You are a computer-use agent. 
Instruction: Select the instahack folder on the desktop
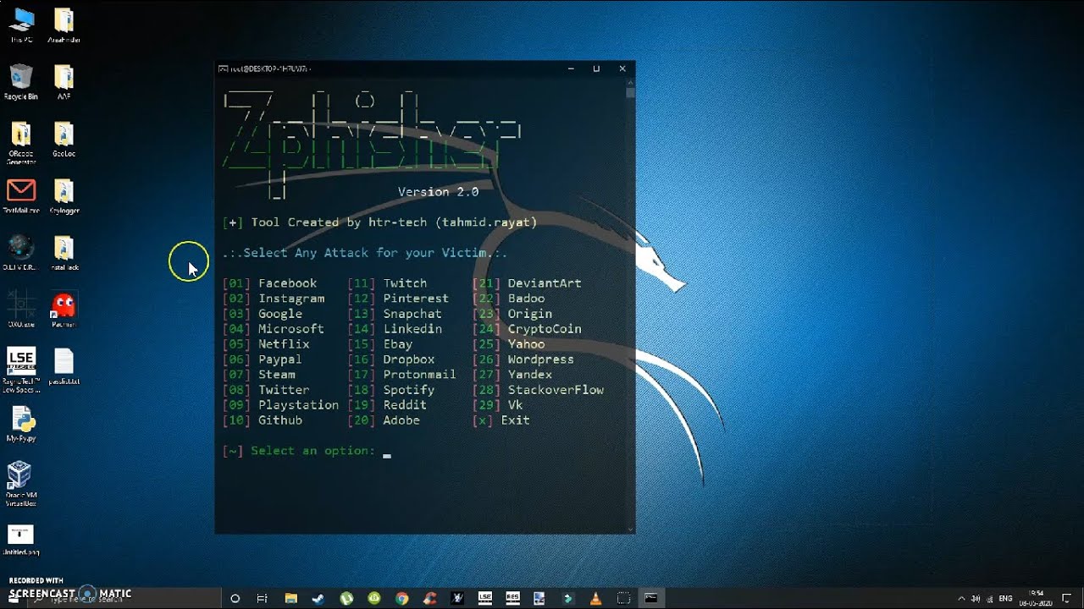pos(64,253)
